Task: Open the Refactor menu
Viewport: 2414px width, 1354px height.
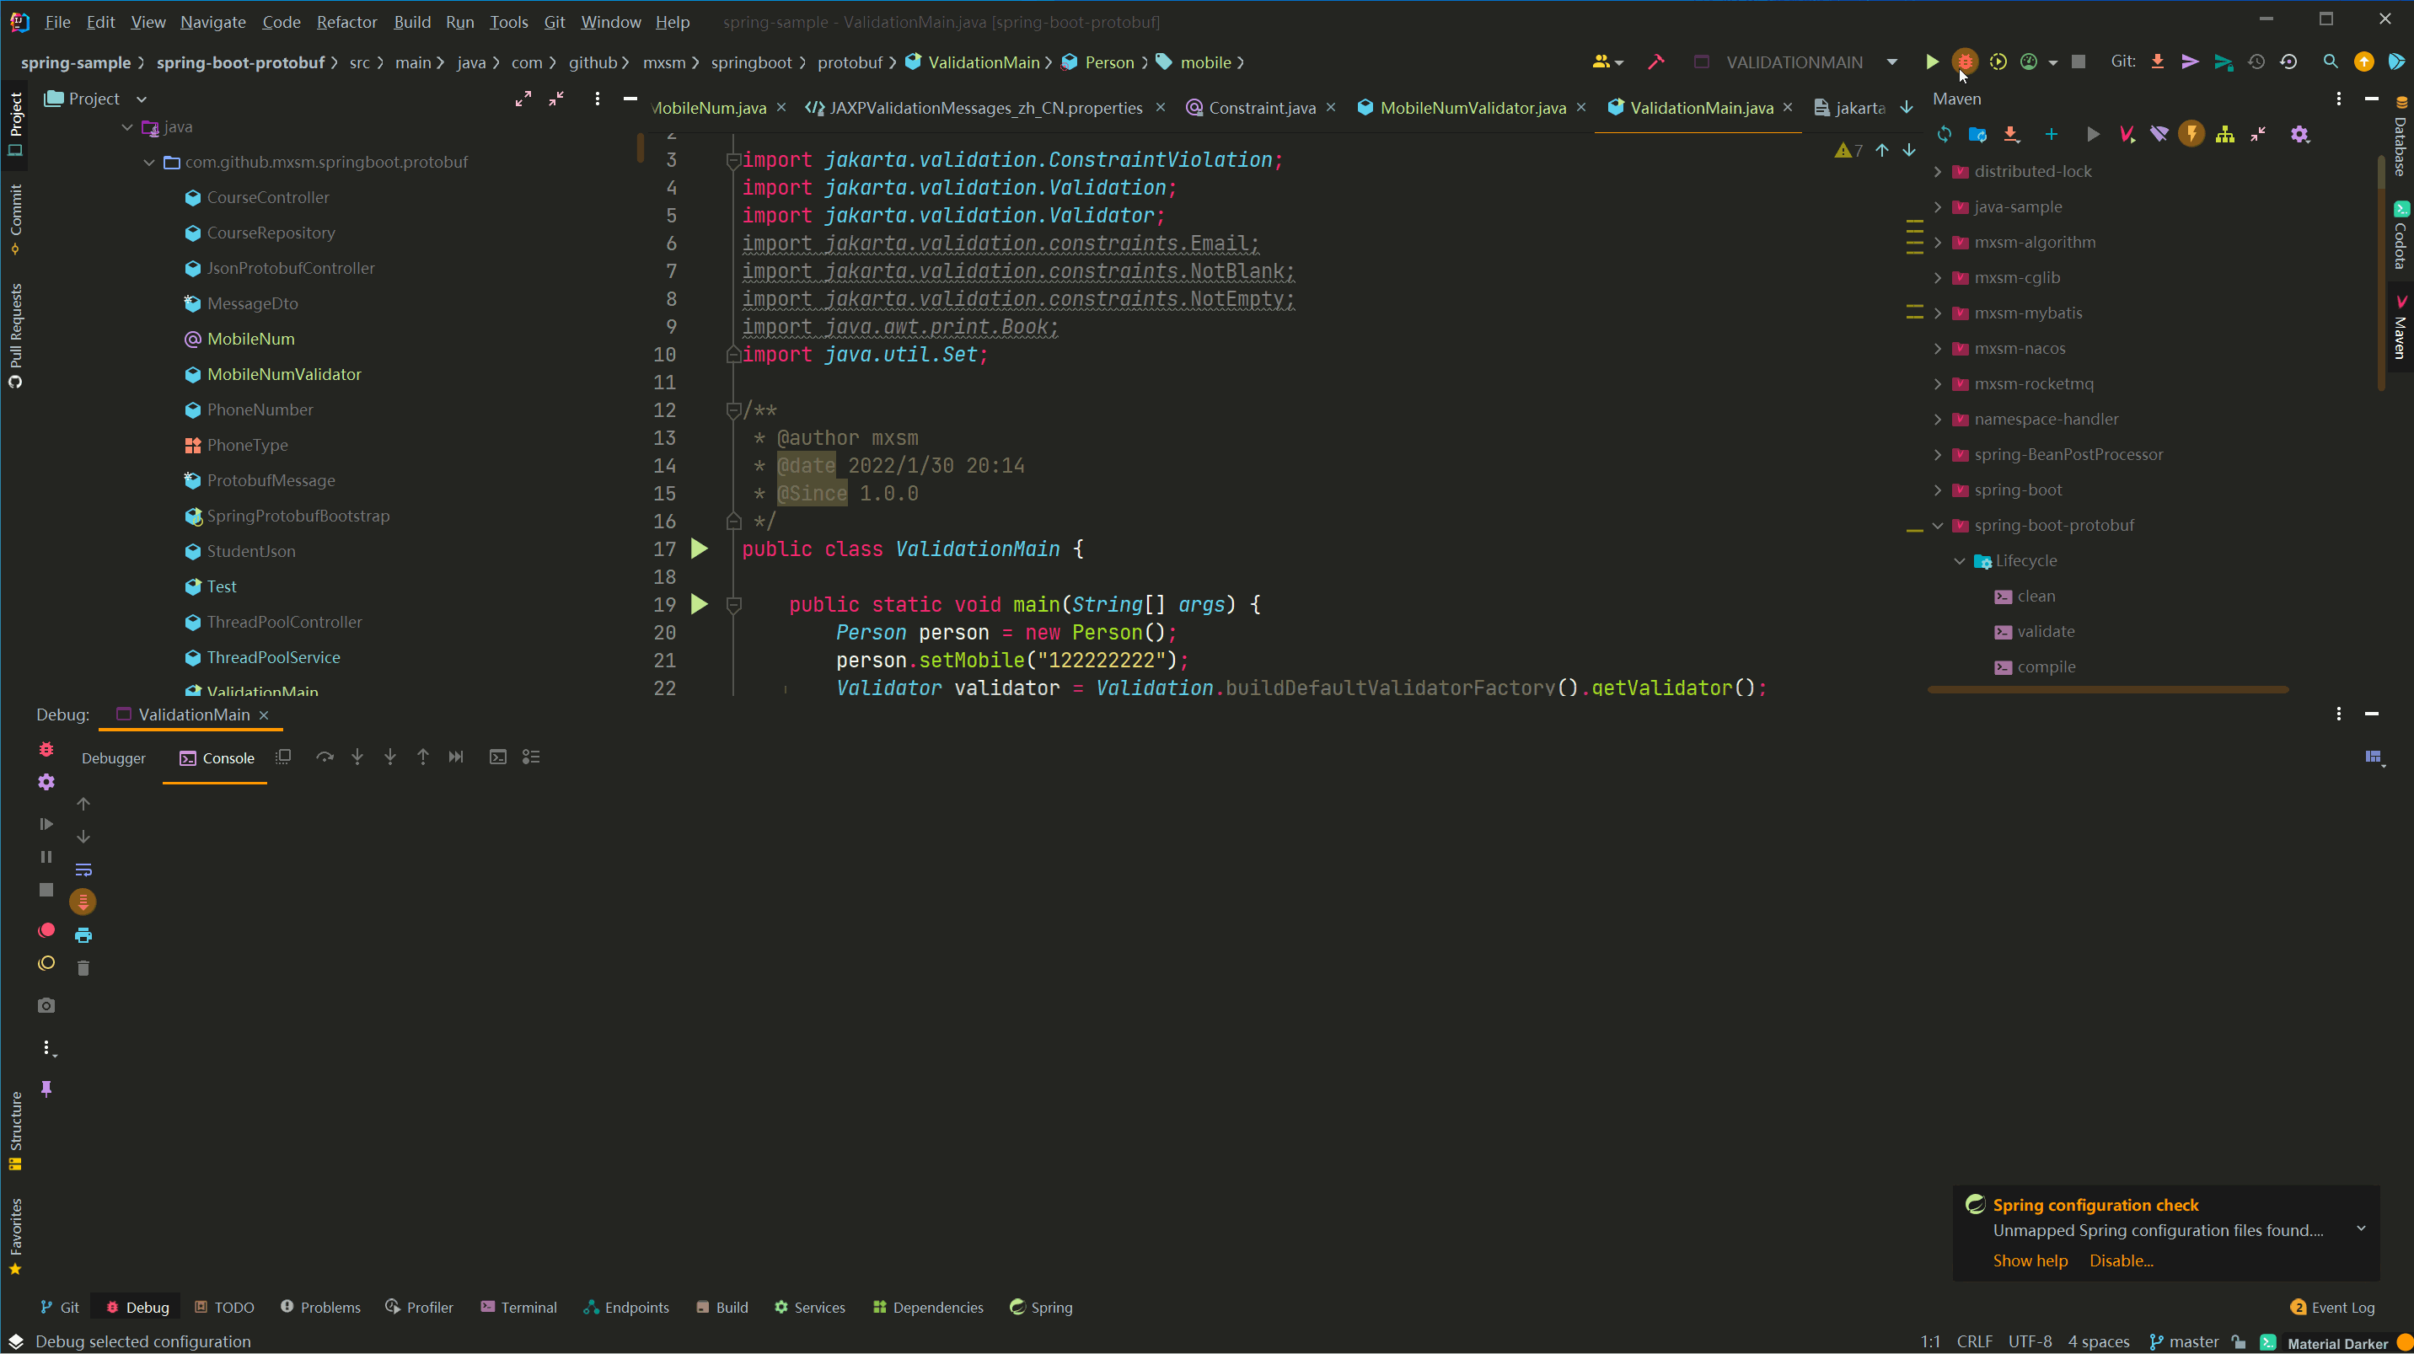Action: coord(346,22)
